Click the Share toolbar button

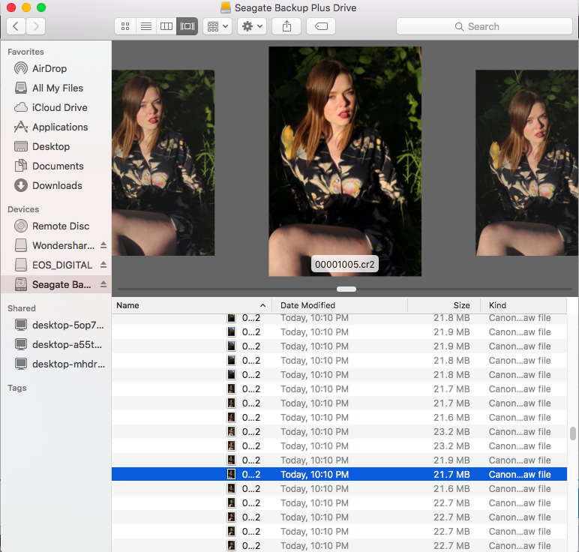click(x=286, y=26)
